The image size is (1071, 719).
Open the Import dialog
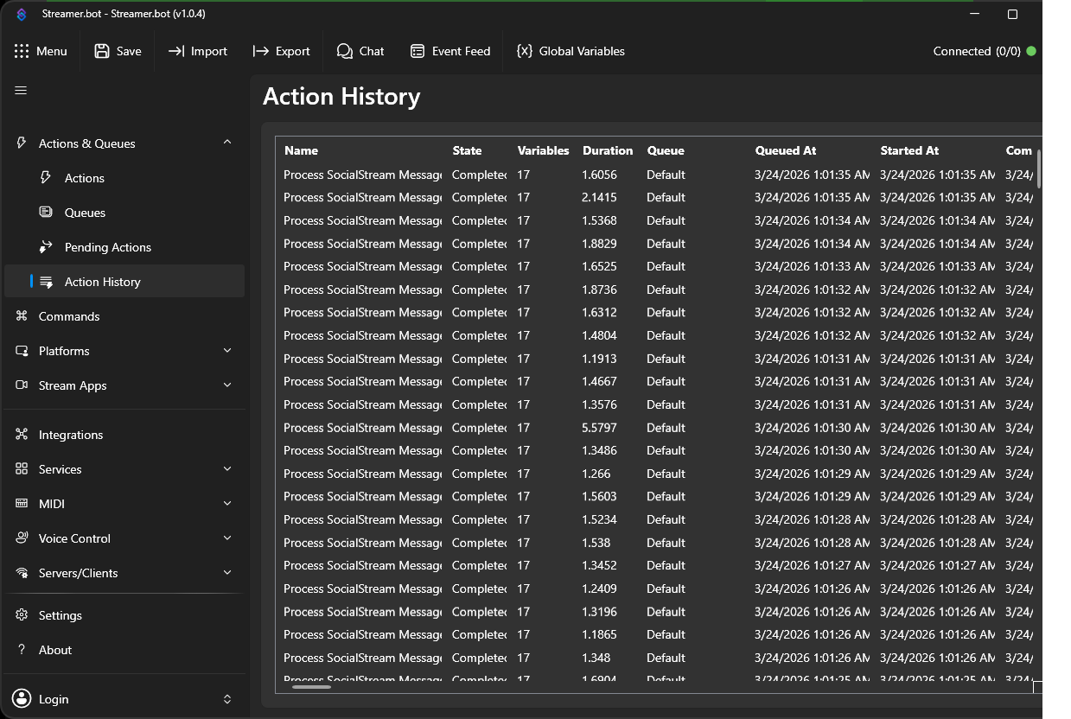click(197, 51)
